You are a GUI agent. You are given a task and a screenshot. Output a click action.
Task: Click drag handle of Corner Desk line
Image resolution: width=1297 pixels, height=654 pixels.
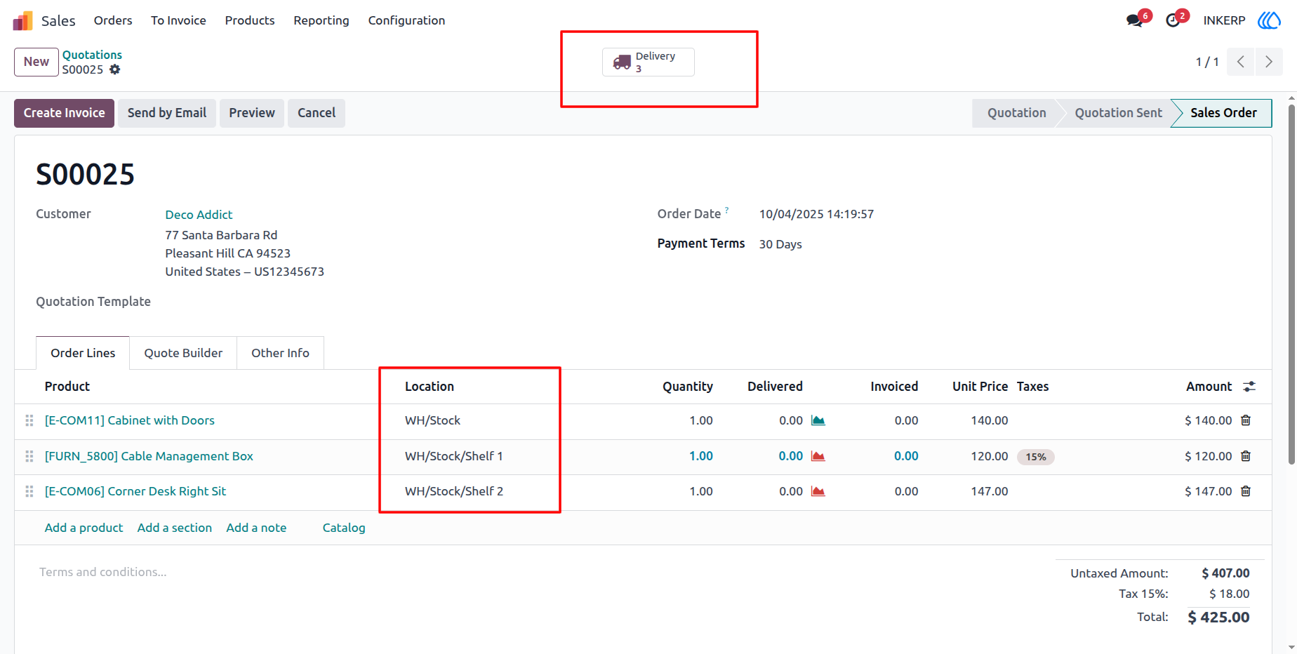click(29, 491)
